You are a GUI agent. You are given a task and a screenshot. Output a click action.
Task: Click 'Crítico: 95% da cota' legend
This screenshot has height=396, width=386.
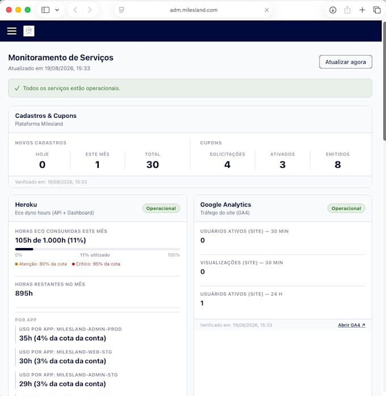[x=96, y=264]
